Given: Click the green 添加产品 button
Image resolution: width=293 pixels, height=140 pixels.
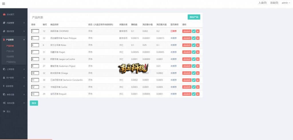Looking at the screenshot, I should click(x=194, y=17).
